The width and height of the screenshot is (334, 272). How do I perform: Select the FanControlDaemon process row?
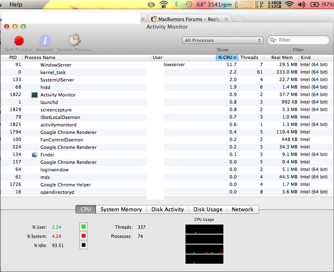click(167, 140)
